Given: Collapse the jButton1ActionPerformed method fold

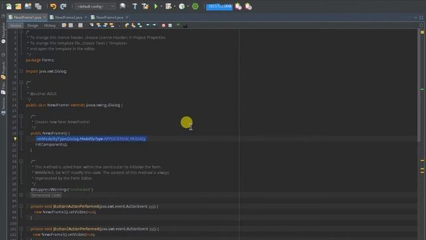Looking at the screenshot, I should coord(21,206).
